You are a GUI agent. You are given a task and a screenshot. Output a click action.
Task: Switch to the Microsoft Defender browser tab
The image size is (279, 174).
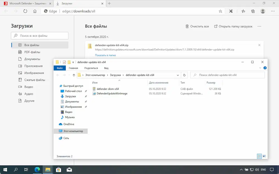(27, 3)
